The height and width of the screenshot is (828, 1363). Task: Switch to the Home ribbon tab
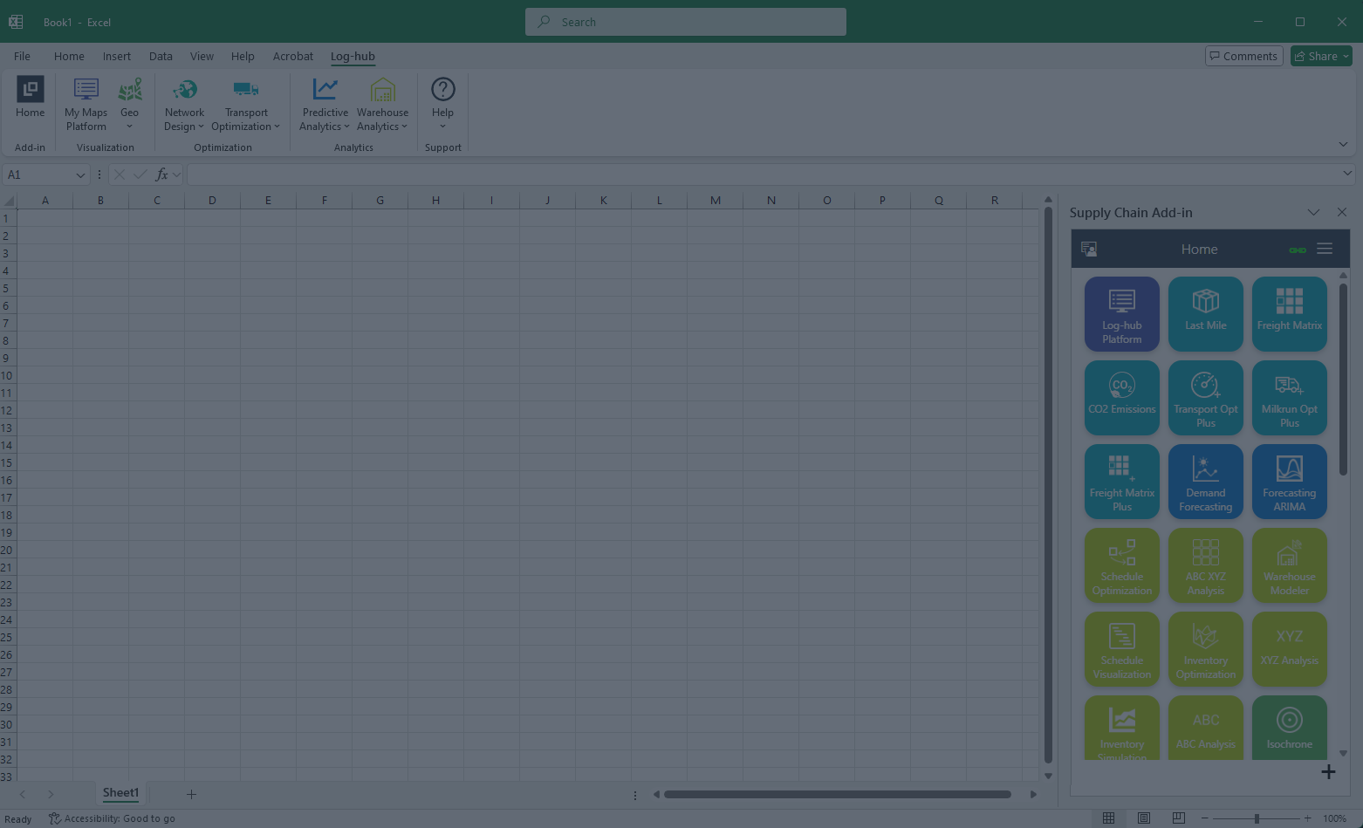click(69, 56)
